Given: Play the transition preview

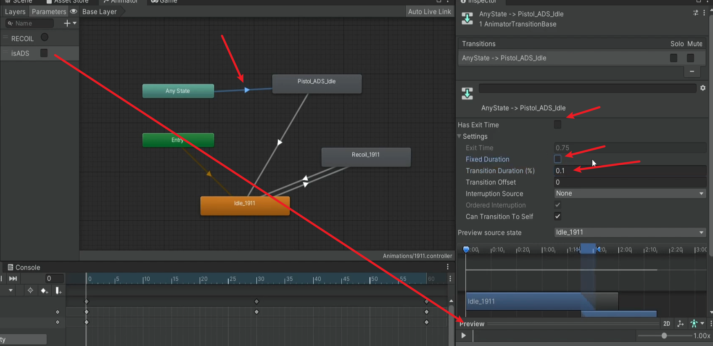Looking at the screenshot, I should (463, 335).
